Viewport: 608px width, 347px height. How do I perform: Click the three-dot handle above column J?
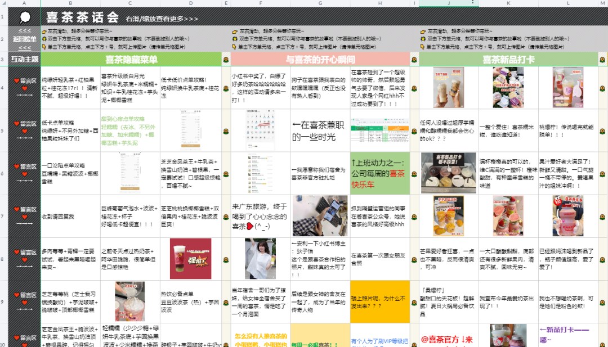[x=473, y=2]
